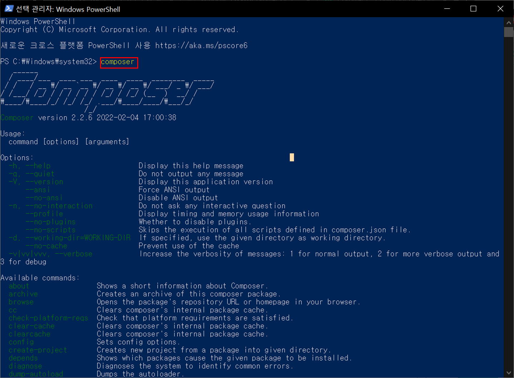Click the scrollbar up arrow
Screen dimensions: 514x378
509,22
